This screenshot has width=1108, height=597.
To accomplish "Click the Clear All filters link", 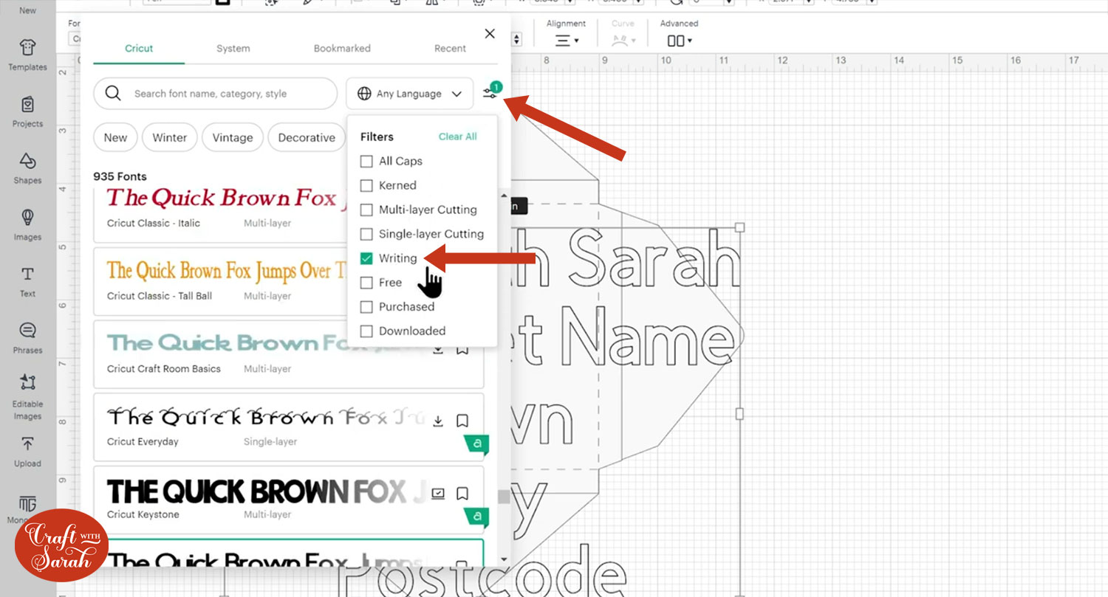I will [457, 137].
